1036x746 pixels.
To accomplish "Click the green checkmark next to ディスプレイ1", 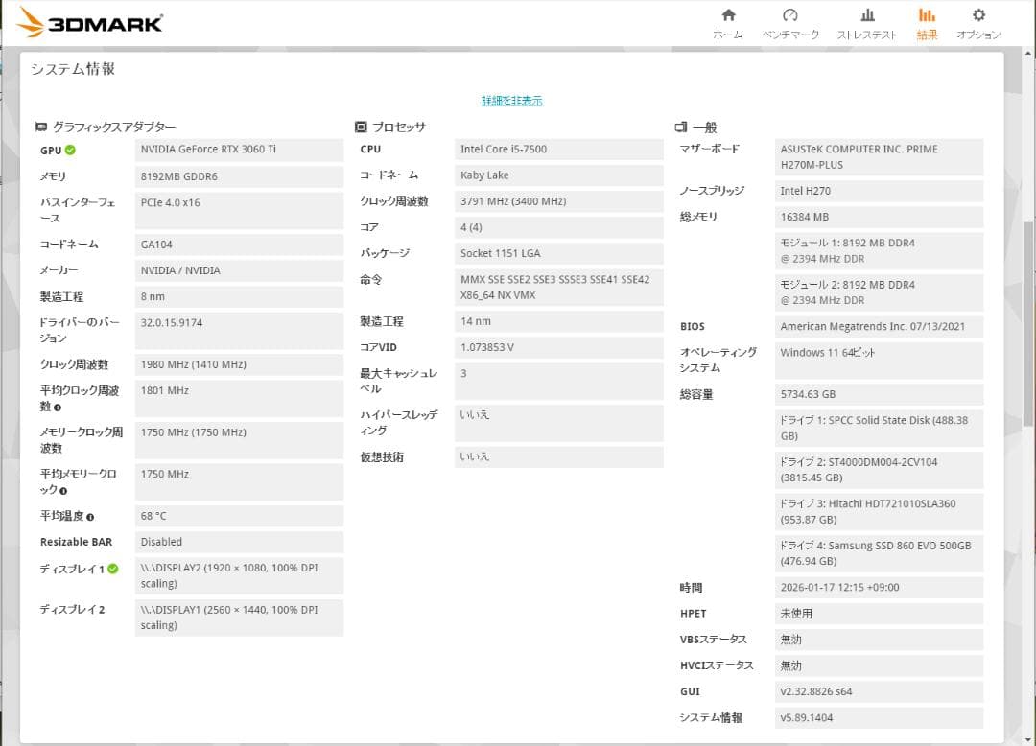I will pyautogui.click(x=115, y=569).
